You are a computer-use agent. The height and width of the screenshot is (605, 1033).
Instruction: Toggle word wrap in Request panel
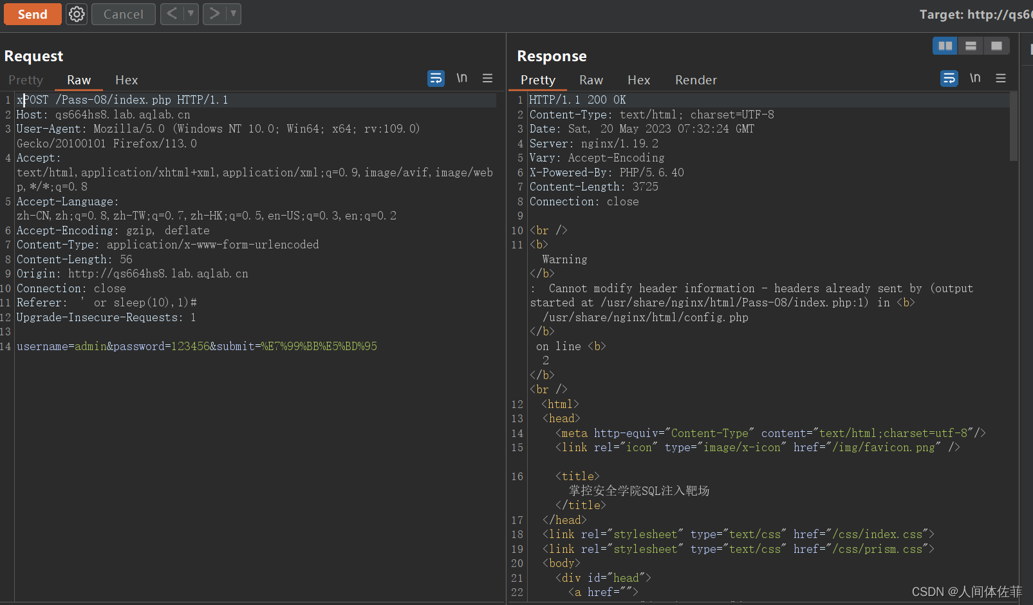[x=436, y=79]
